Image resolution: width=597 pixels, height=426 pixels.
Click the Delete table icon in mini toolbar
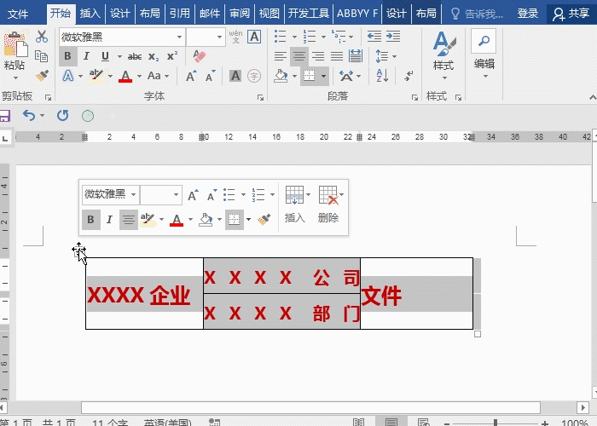click(x=328, y=195)
